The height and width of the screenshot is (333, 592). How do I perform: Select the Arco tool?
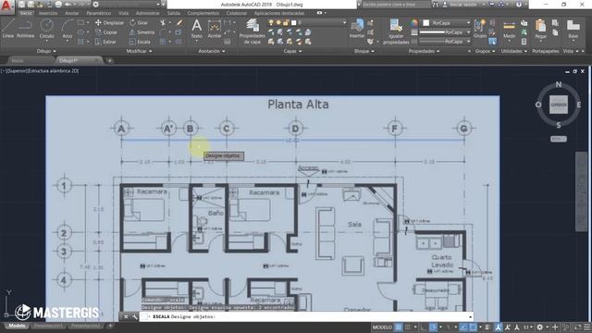pos(68,29)
